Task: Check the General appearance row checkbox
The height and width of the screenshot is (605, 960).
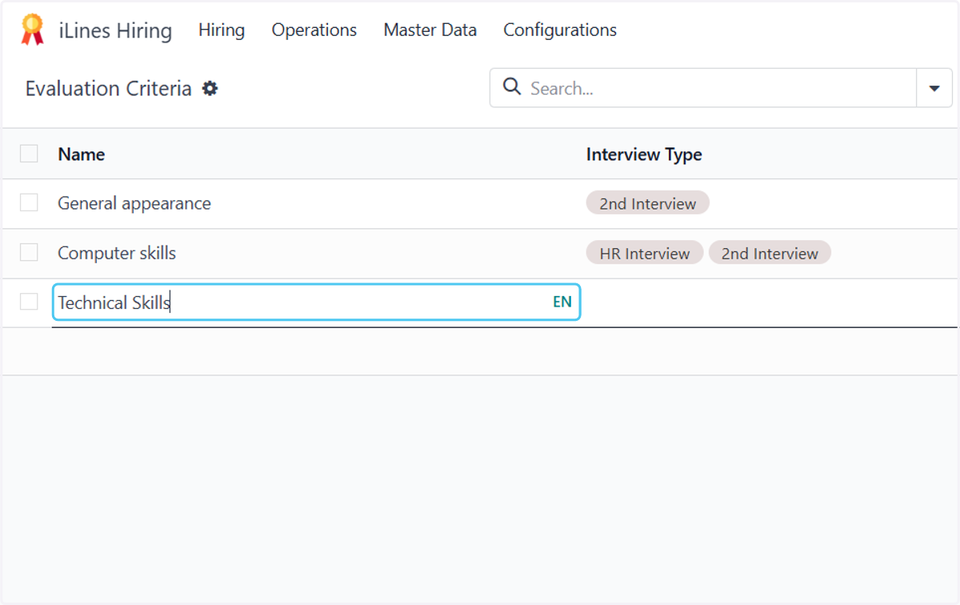Action: [29, 203]
